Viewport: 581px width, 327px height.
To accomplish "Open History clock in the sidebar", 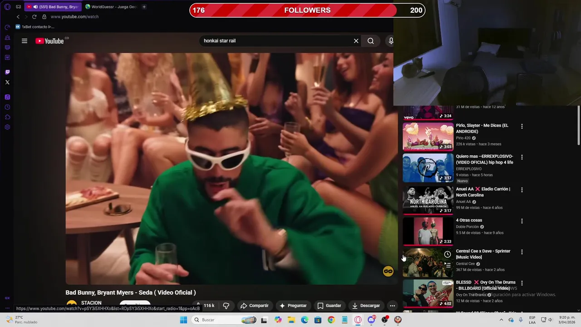I will point(7,107).
